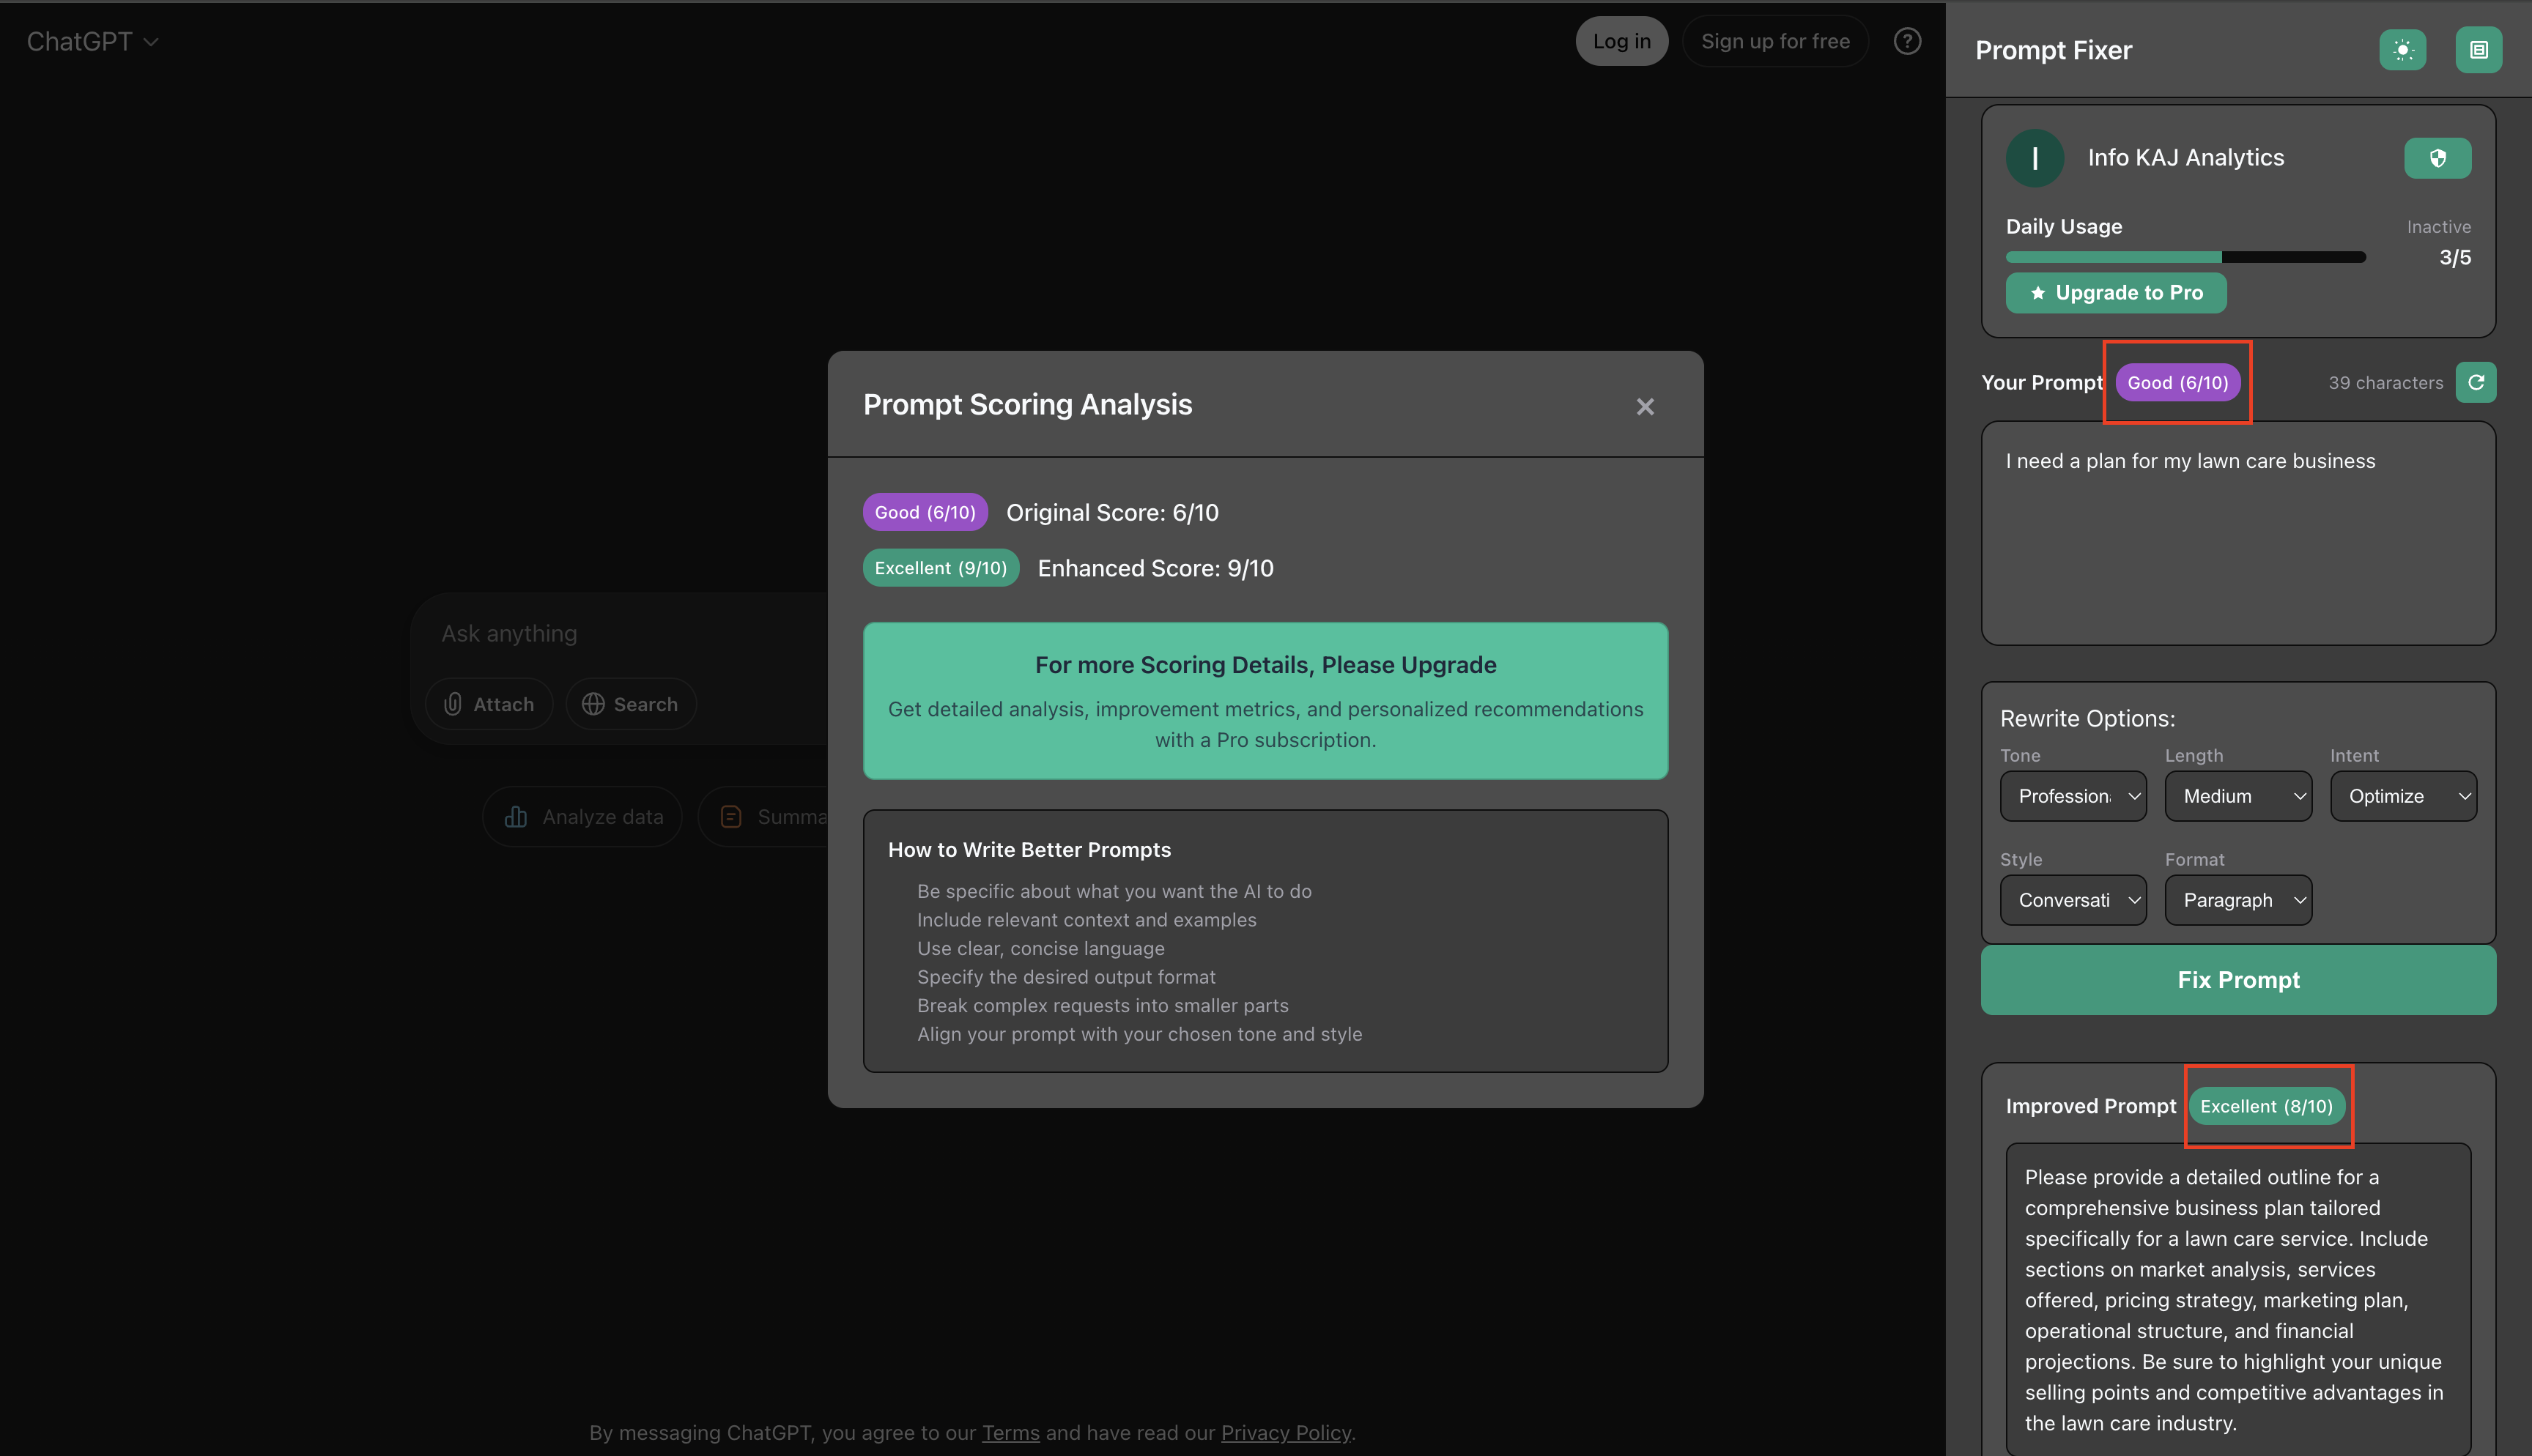Image resolution: width=2532 pixels, height=1456 pixels.
Task: Click the help question mark icon in ChatGPT
Action: pyautogui.click(x=1907, y=41)
